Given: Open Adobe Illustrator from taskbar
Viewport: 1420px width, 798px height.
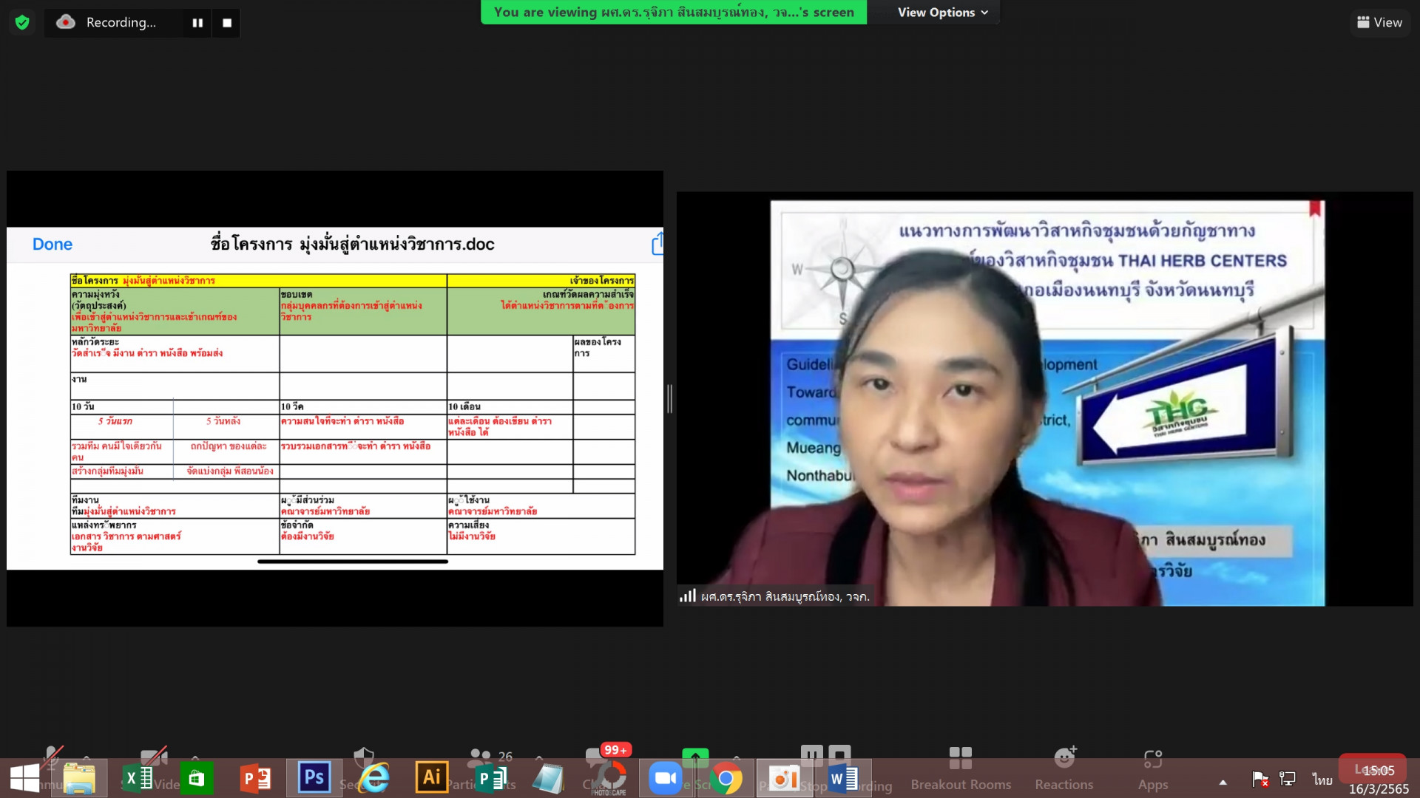Looking at the screenshot, I should [x=432, y=778].
